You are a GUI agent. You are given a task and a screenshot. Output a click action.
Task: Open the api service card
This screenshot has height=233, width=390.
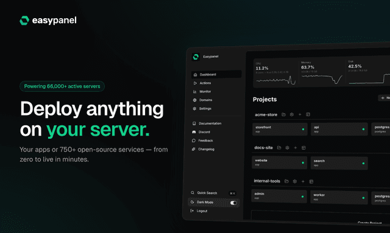[339, 129]
